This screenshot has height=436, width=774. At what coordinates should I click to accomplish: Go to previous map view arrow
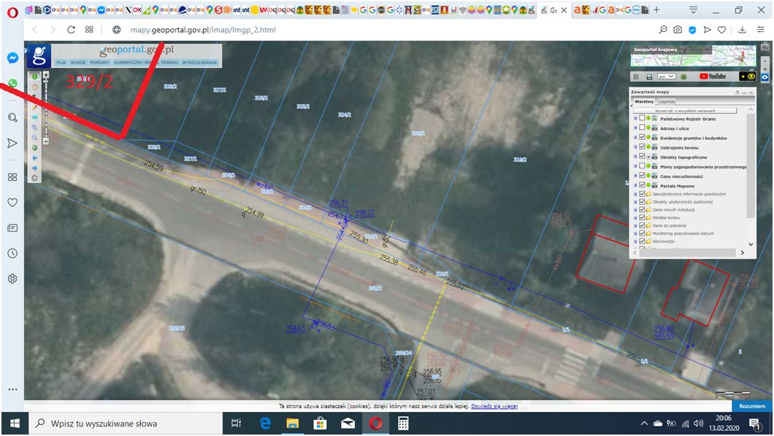34,157
